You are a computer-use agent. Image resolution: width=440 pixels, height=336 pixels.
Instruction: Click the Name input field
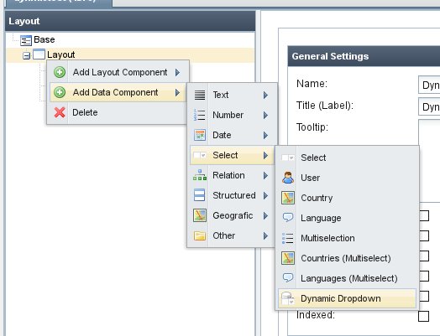pos(429,85)
